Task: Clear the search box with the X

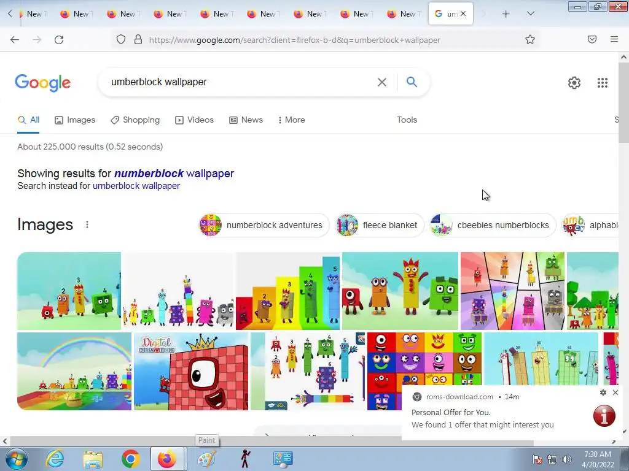Action: [x=382, y=82]
